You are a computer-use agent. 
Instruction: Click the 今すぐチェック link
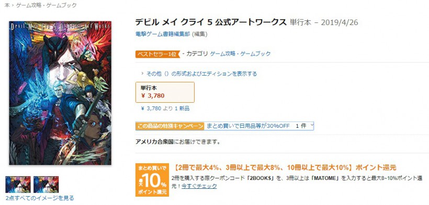coord(199,186)
